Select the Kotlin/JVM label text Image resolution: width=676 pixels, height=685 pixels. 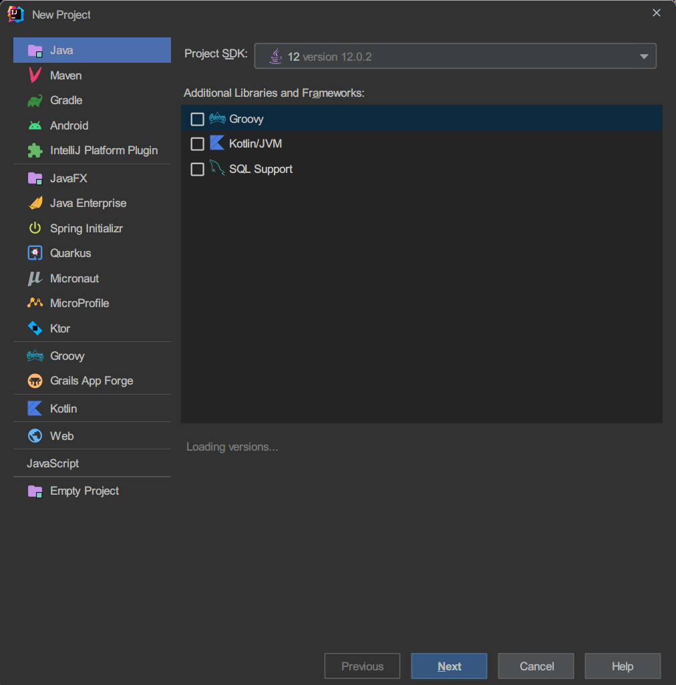point(255,144)
